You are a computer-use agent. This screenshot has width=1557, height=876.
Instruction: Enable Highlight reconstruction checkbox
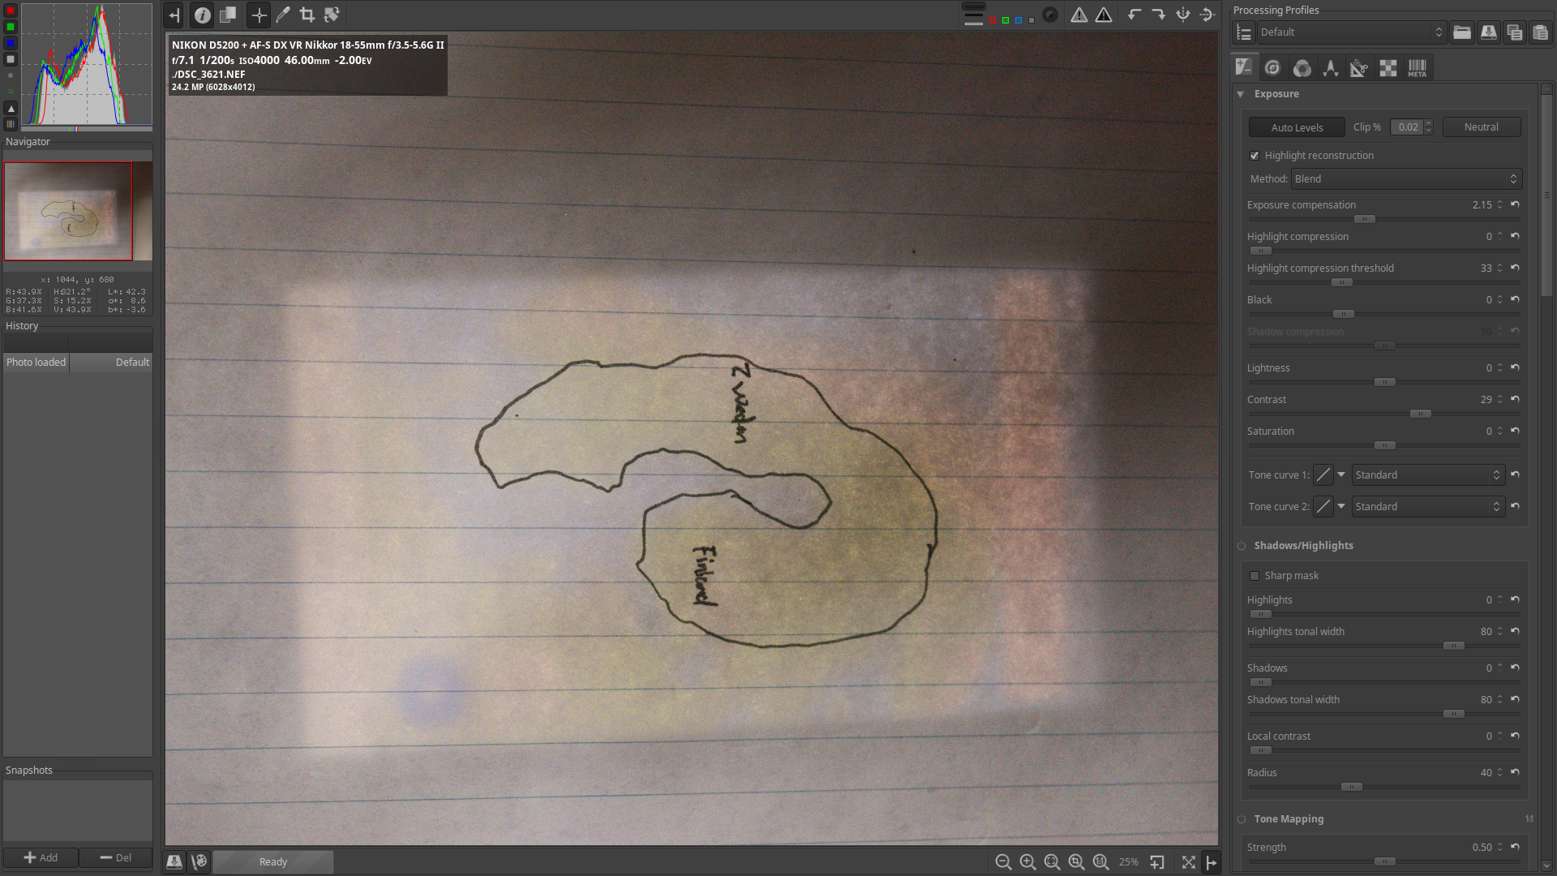click(1255, 156)
